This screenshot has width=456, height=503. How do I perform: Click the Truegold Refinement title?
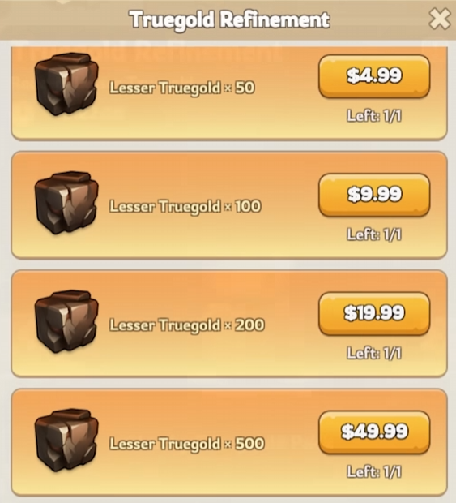[229, 20]
